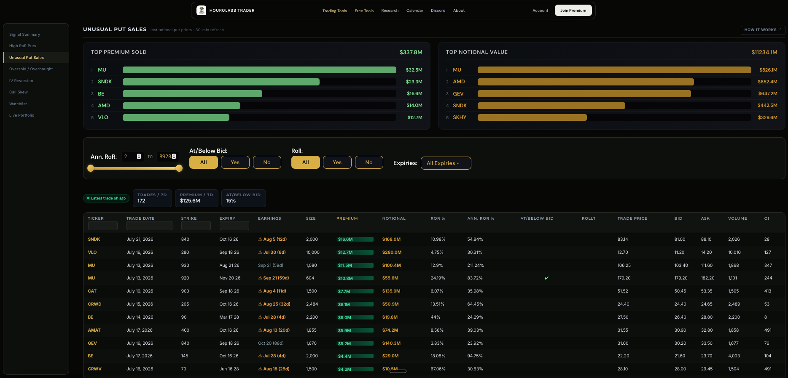Click the CAT ticker in the trades table
788x378 pixels.
[92, 291]
